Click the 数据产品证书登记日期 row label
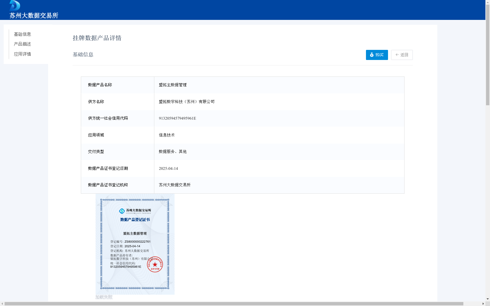This screenshot has width=490, height=306. (x=108, y=169)
